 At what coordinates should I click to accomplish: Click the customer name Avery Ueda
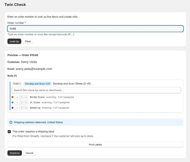29,62
